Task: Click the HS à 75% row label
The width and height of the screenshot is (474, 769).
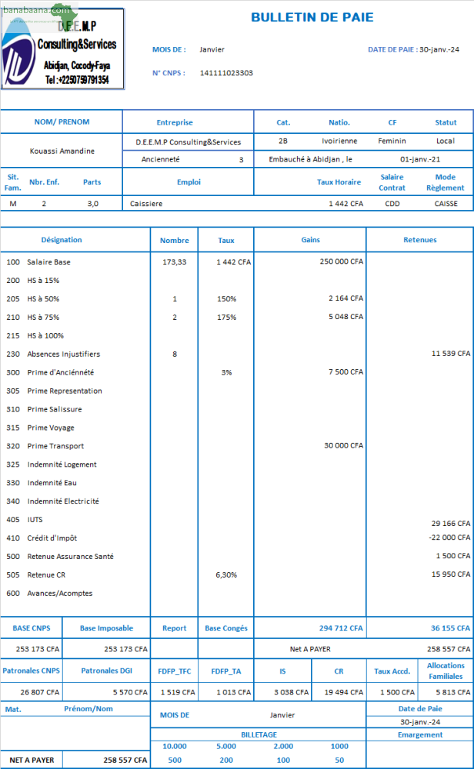Action: (x=43, y=318)
